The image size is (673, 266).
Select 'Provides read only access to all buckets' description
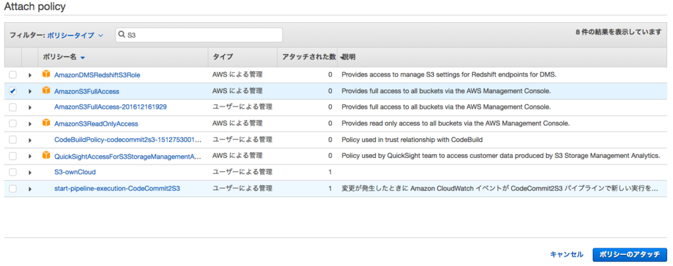tap(455, 124)
